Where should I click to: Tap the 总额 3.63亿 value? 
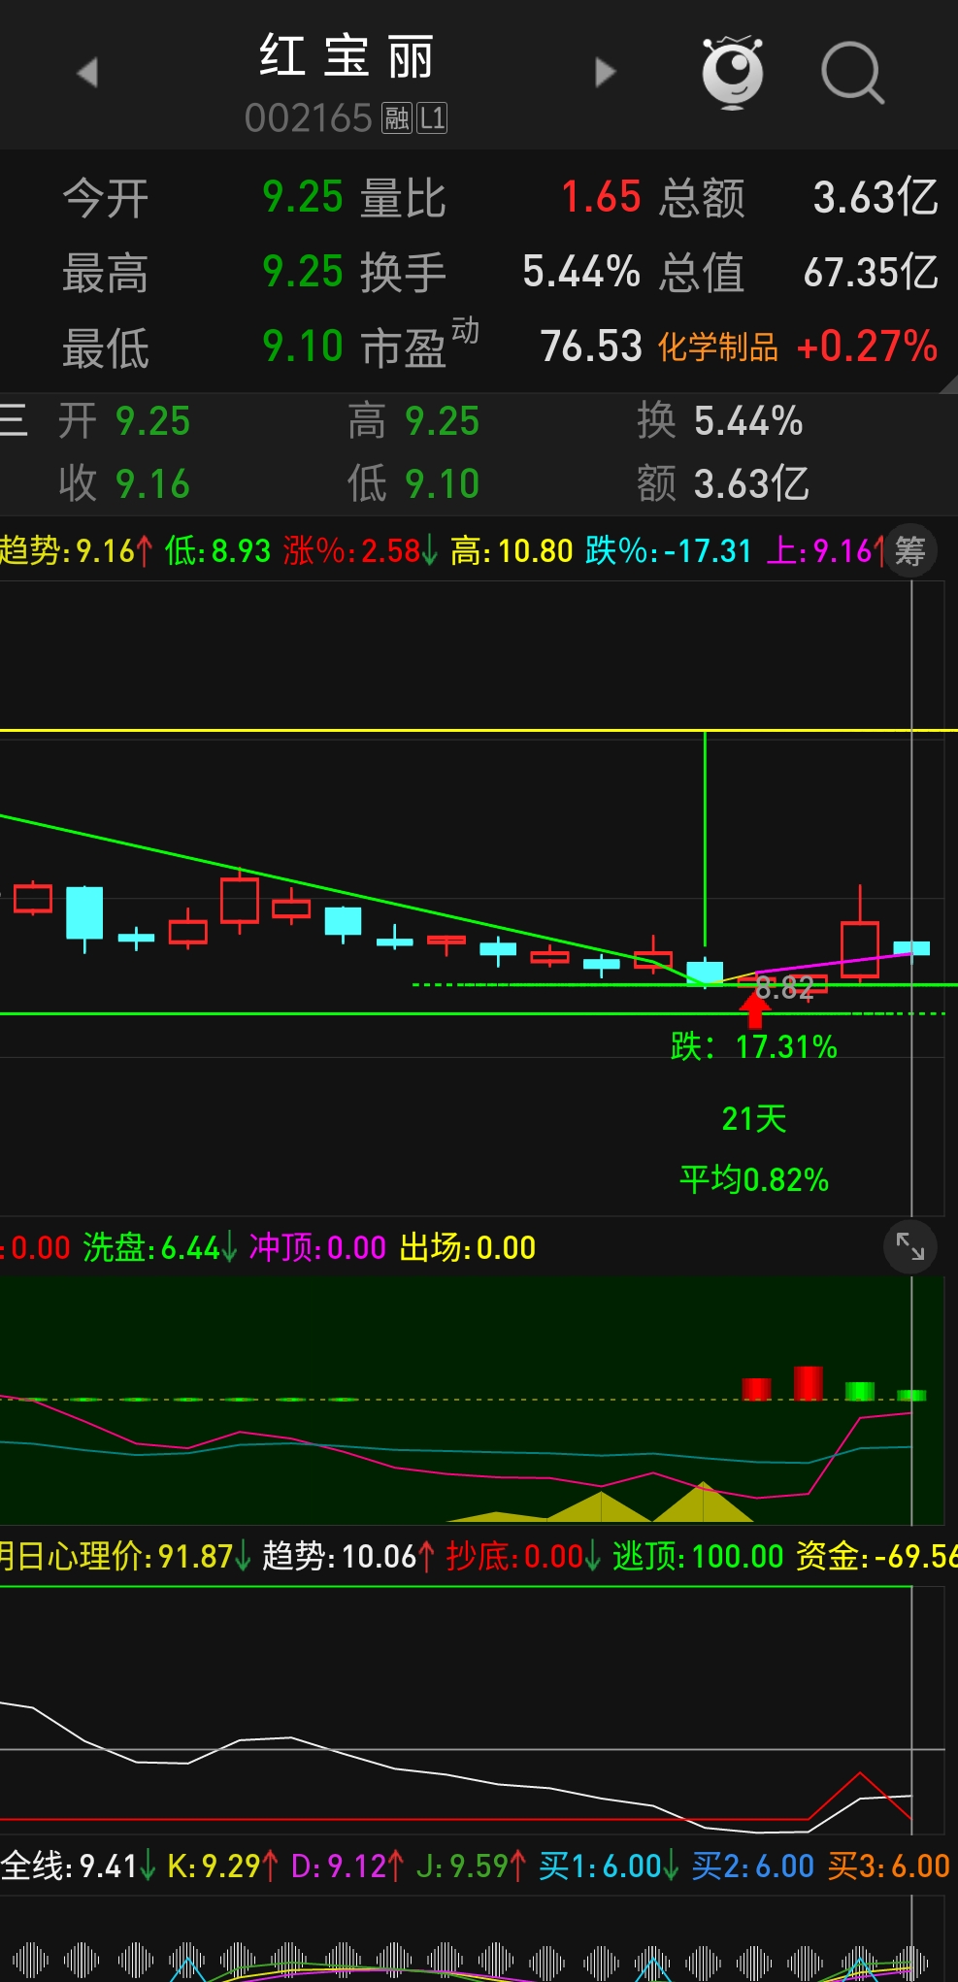point(875,197)
